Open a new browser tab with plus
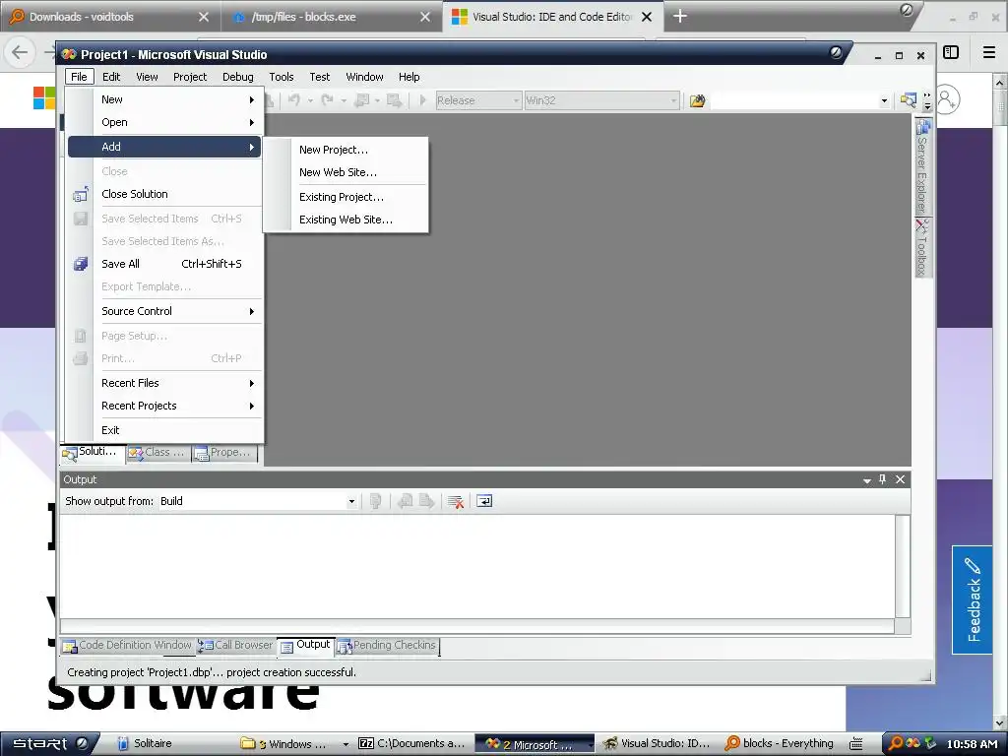The height and width of the screenshot is (756, 1008). click(679, 17)
